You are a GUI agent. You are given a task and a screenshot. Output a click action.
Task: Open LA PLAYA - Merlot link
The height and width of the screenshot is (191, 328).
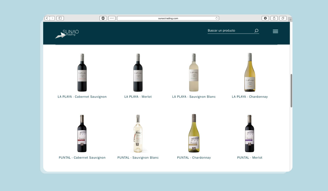[x=138, y=97]
